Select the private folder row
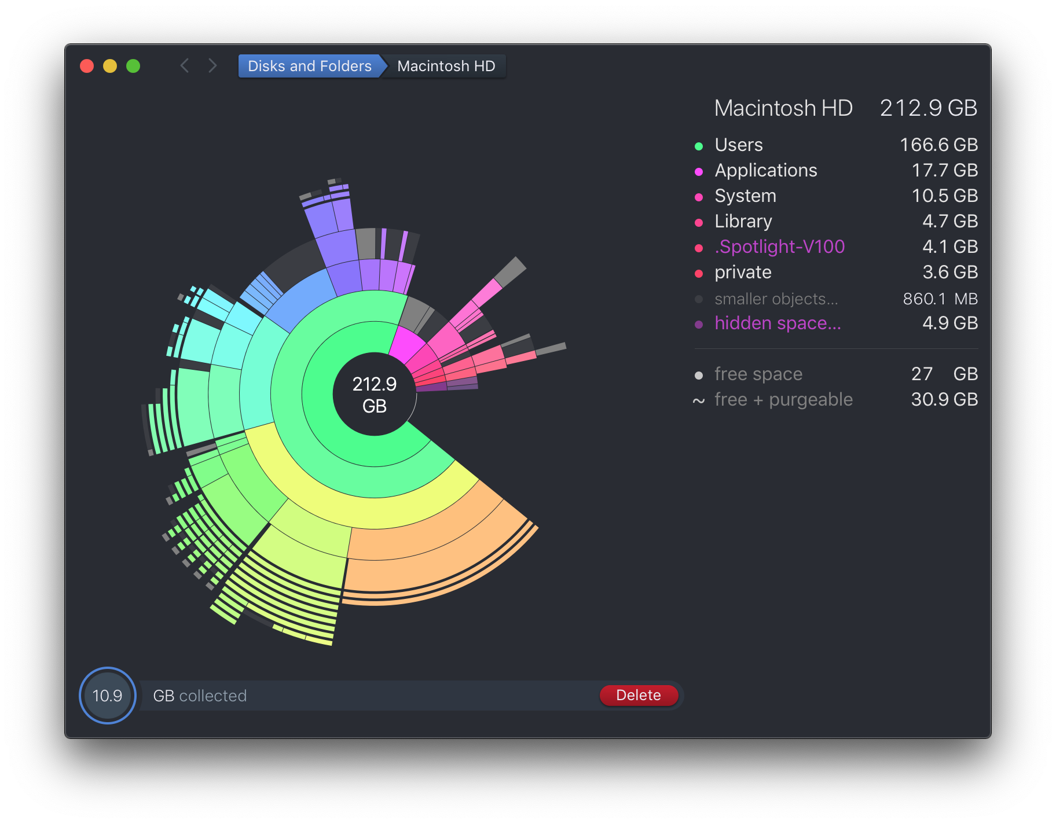Screen dimensions: 1056x824 point(743,272)
